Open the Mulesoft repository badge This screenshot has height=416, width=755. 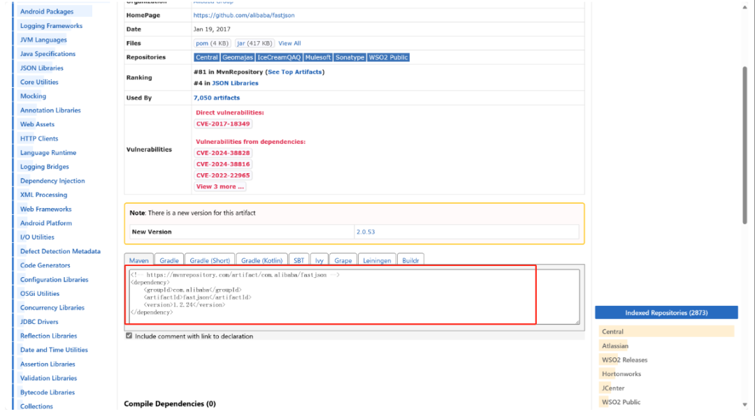coord(318,57)
